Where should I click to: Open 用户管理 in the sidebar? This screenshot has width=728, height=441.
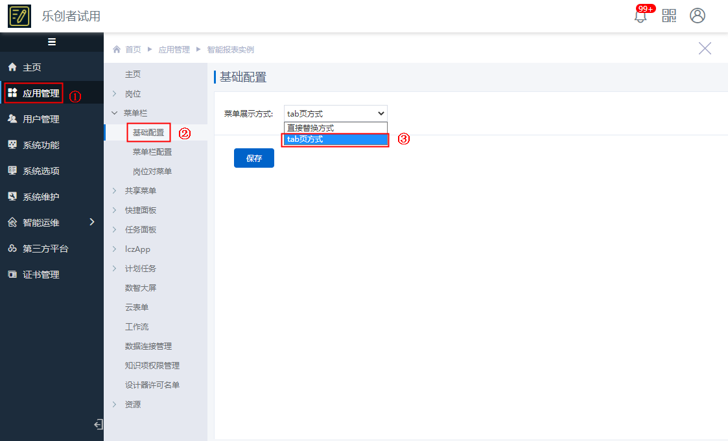point(41,119)
